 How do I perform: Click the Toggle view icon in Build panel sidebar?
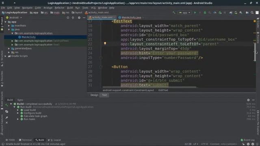[x=6, y=112]
